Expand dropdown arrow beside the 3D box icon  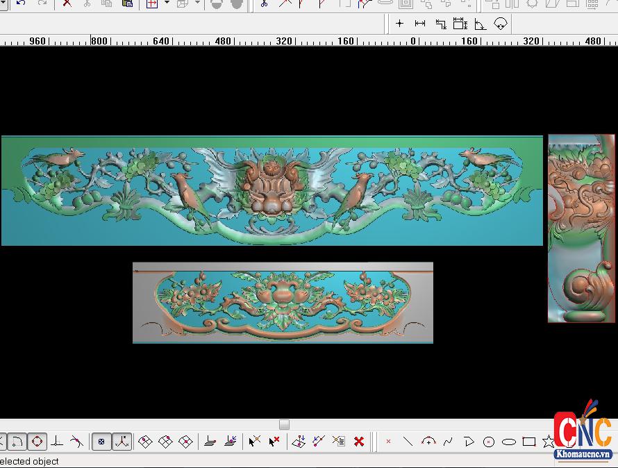[197, 3]
